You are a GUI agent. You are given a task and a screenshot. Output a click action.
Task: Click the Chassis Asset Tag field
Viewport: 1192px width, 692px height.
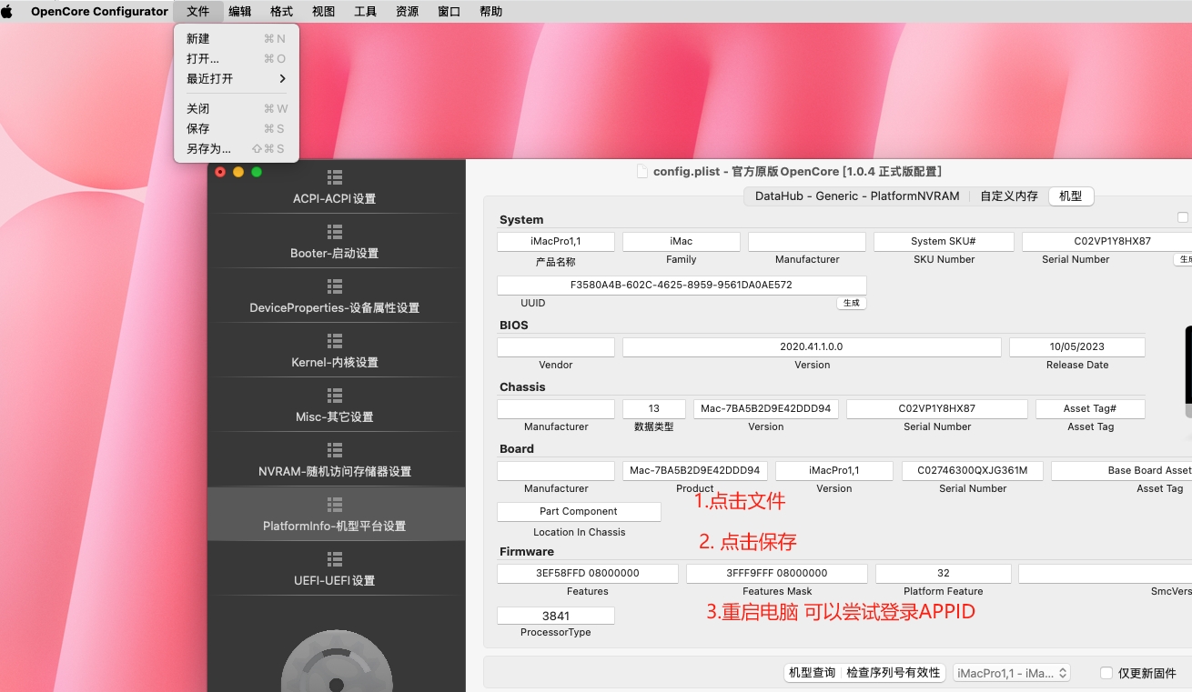pyautogui.click(x=1090, y=408)
